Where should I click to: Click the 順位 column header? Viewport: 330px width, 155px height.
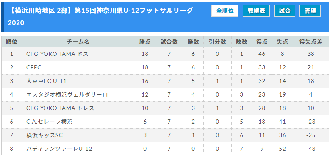tap(11, 42)
